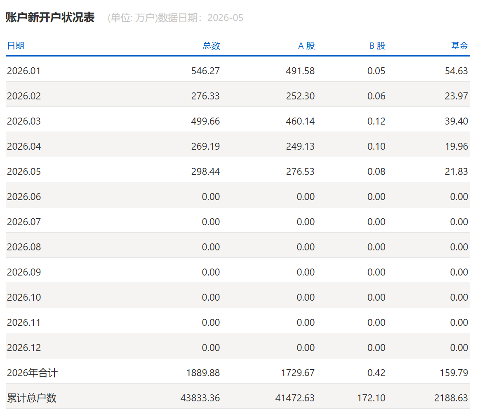Screen dimensions: 487x410
Task: Select the 2026.12 date cell
Action: pos(24,348)
